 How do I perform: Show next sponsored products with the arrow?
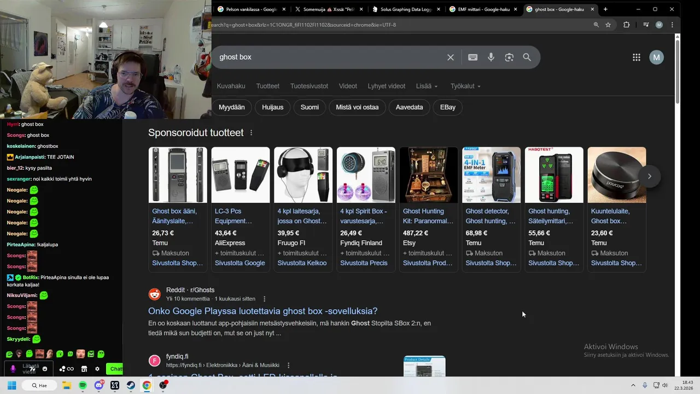coord(649,176)
